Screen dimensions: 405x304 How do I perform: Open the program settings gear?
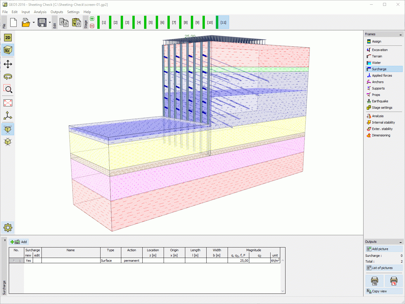click(x=8, y=228)
